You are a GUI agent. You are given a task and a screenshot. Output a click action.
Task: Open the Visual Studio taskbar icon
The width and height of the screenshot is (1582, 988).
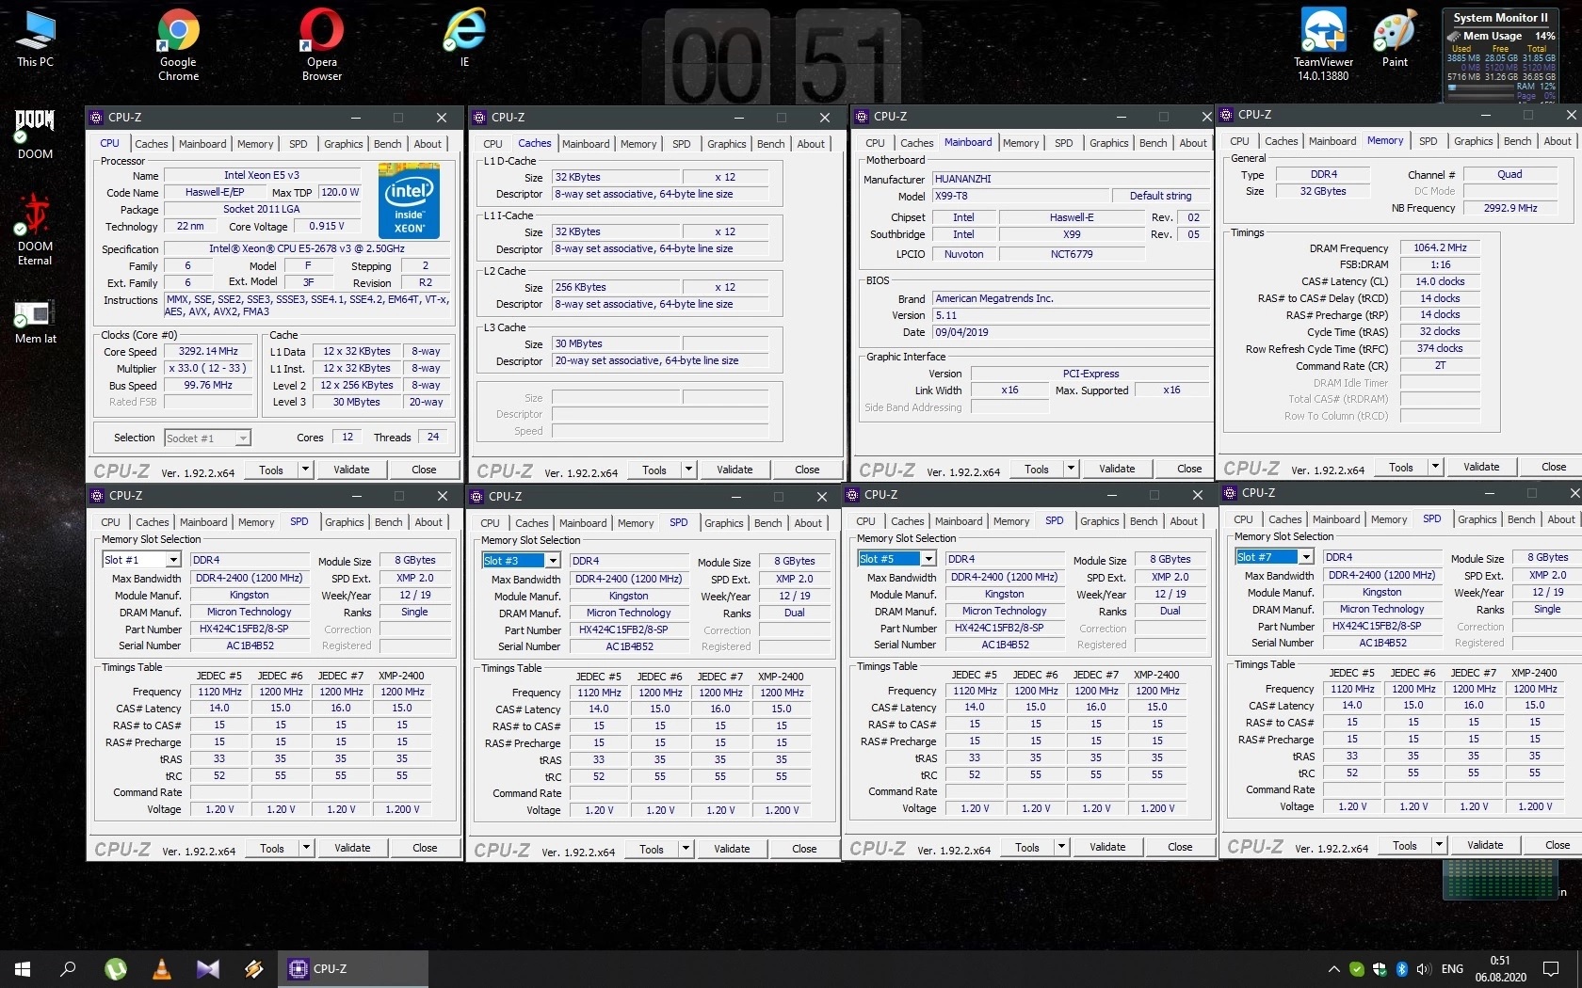click(x=208, y=968)
